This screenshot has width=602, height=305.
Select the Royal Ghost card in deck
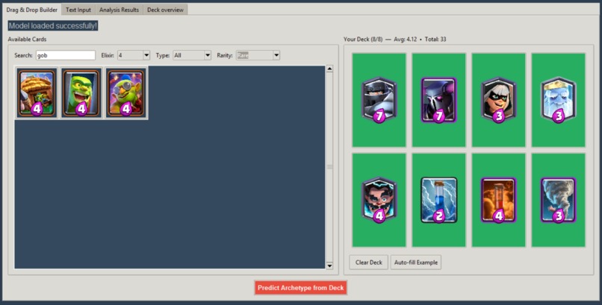[558, 100]
